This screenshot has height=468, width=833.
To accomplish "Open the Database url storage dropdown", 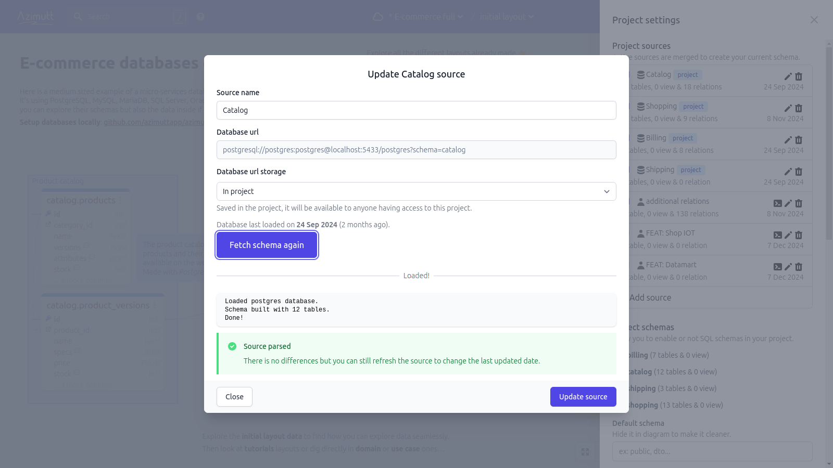I will pos(415,191).
